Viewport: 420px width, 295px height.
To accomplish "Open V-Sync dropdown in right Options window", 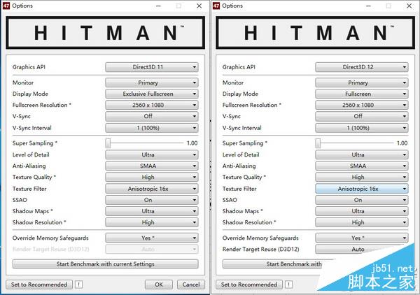I will pos(362,116).
